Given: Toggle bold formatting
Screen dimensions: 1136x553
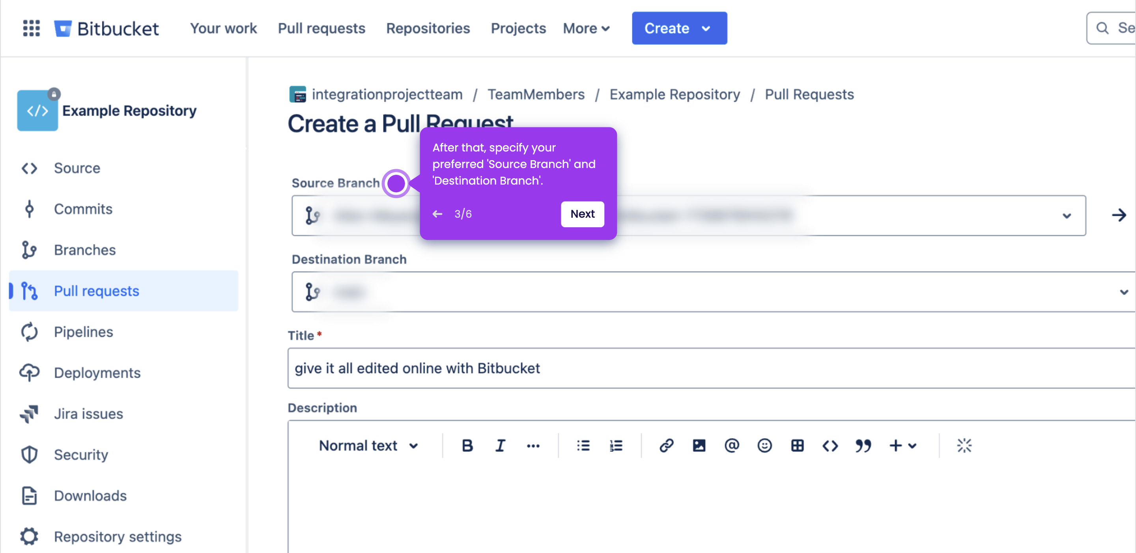Looking at the screenshot, I should [467, 446].
